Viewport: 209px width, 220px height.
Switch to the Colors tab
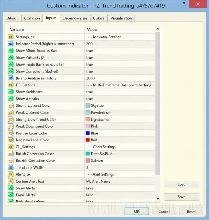click(99, 18)
